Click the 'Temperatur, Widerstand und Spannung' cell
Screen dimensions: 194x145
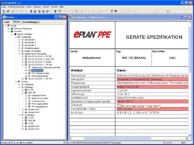pos(152,79)
